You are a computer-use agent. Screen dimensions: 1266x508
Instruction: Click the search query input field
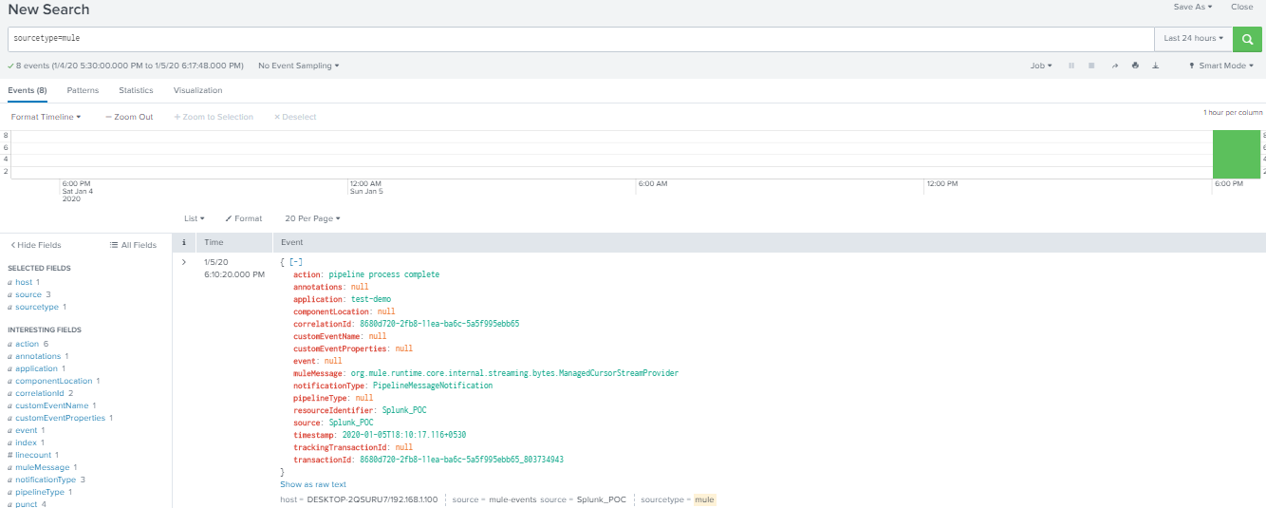tap(579, 39)
